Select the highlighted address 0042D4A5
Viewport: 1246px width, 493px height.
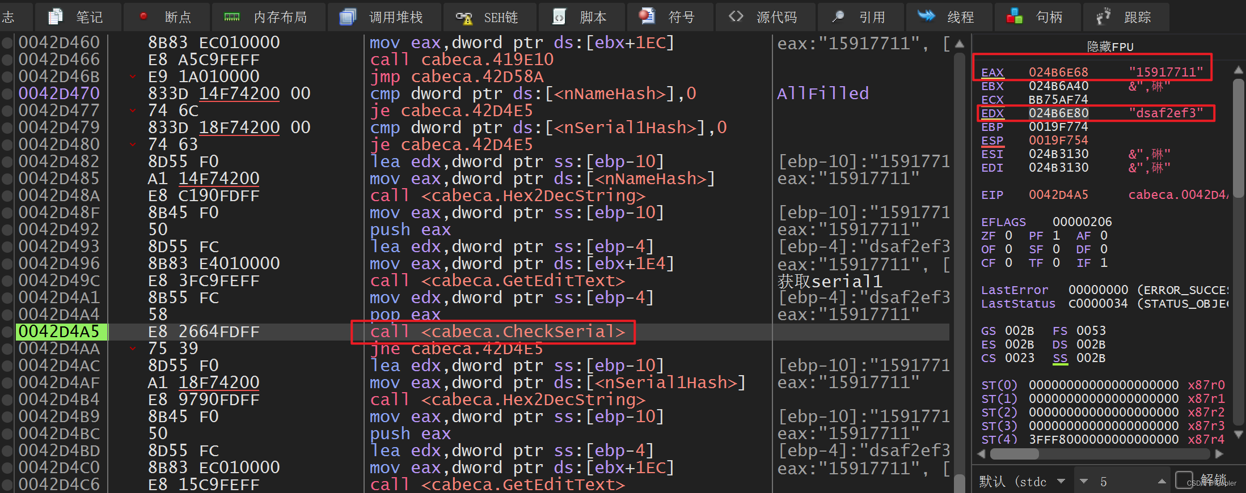[x=59, y=331]
